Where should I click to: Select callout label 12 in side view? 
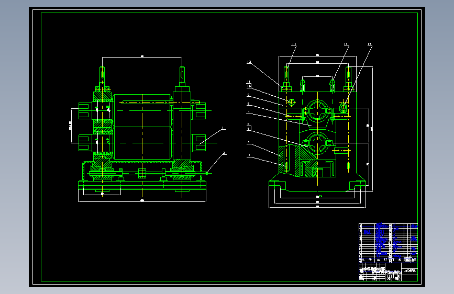coord(249,62)
